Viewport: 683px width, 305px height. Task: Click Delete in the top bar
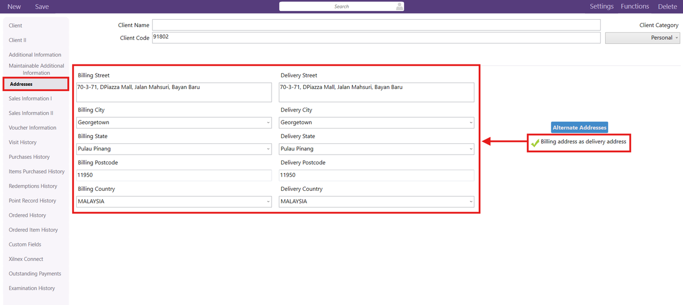pyautogui.click(x=667, y=6)
